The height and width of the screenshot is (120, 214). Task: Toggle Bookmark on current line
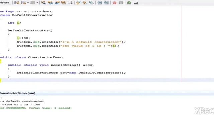click(91, 3)
